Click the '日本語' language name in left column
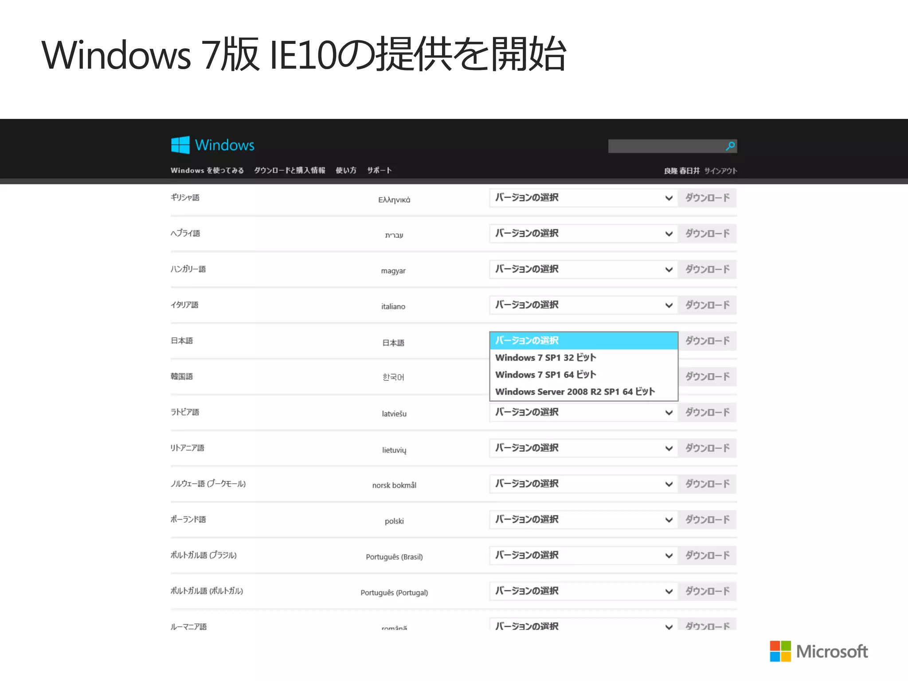Viewport: 908px width, 681px height. coord(182,340)
